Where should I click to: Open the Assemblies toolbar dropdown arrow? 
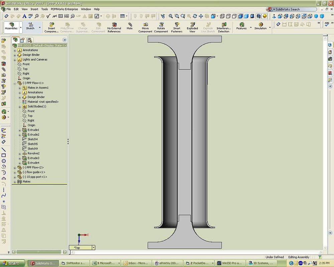click(21, 28)
